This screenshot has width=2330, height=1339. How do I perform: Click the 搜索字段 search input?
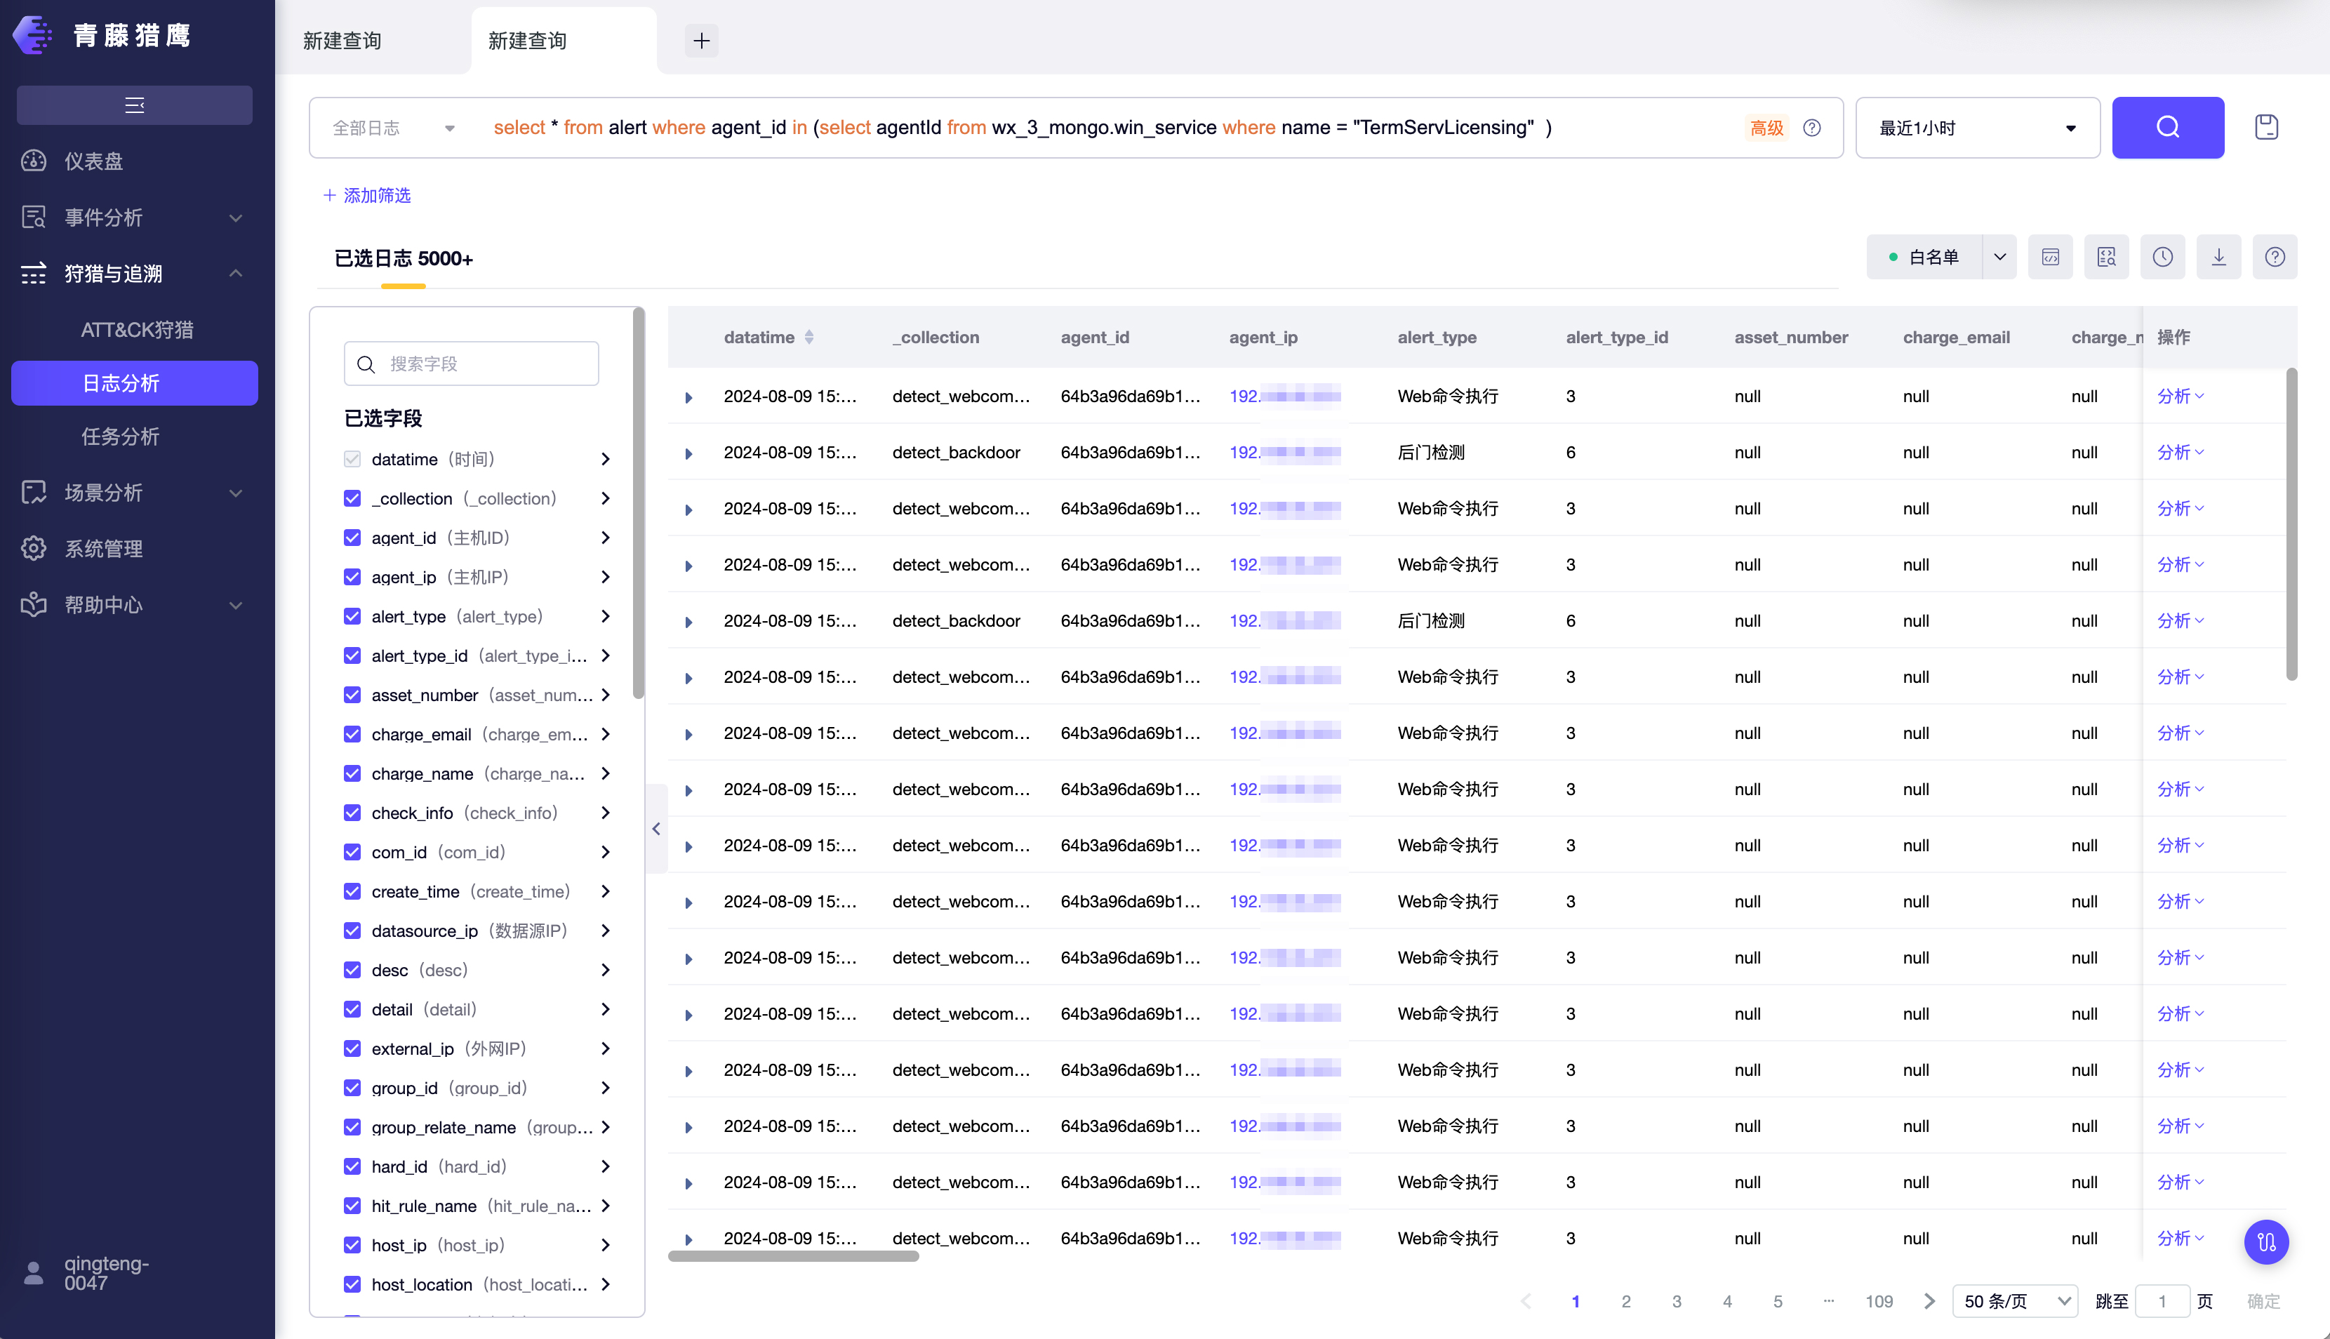(471, 364)
